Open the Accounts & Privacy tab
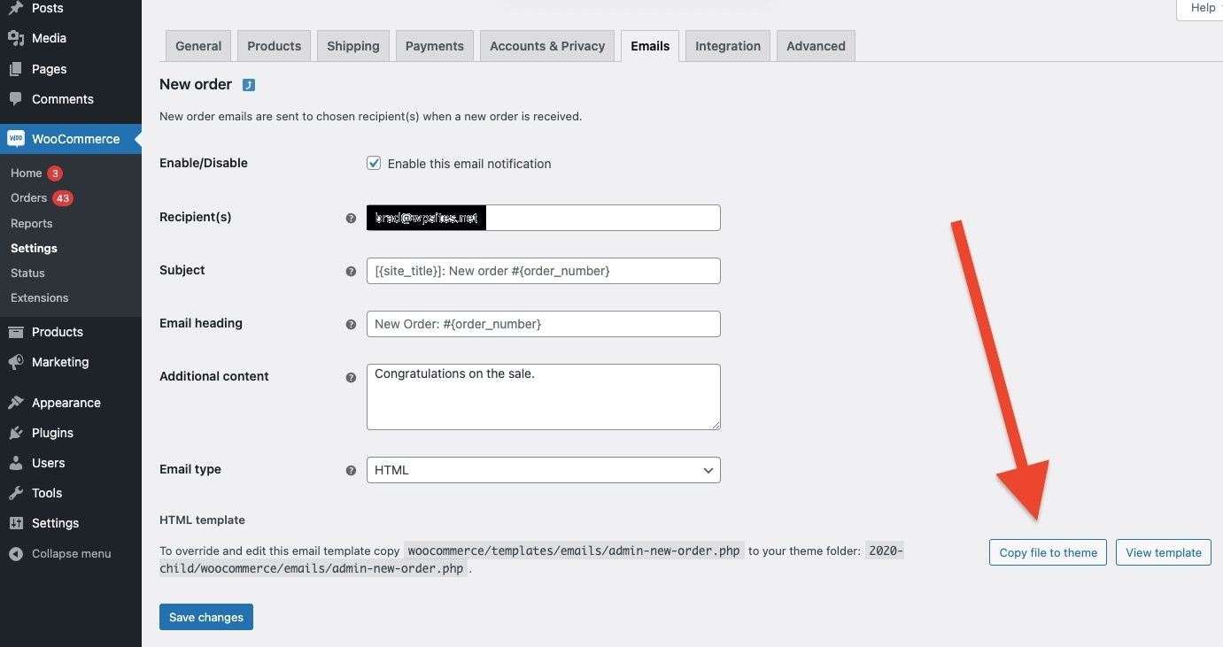The width and height of the screenshot is (1223, 647). tap(546, 45)
